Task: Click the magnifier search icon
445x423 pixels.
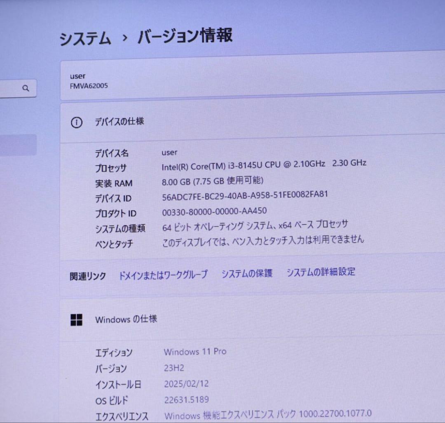Action: pos(26,88)
